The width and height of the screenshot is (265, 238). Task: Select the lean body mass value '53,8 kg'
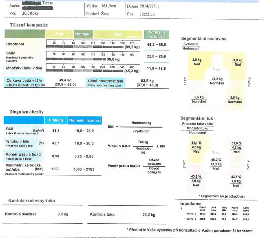coord(147,80)
